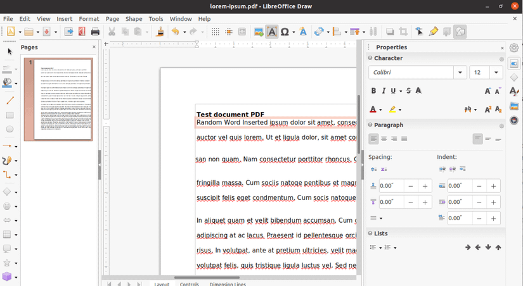523x286 pixels.
Task: Click the Insert Image toolbar icon
Action: pyautogui.click(x=258, y=32)
